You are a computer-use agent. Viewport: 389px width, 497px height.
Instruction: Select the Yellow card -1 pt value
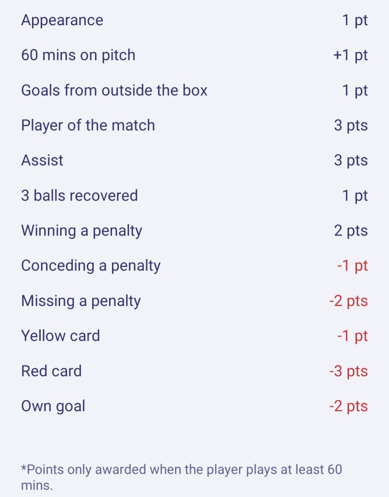pos(353,336)
